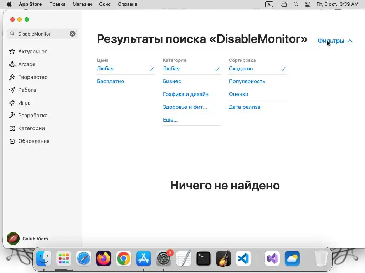Image resolution: width=365 pixels, height=273 pixels.
Task: Launch Firefox from the Dock
Action: (x=104, y=258)
